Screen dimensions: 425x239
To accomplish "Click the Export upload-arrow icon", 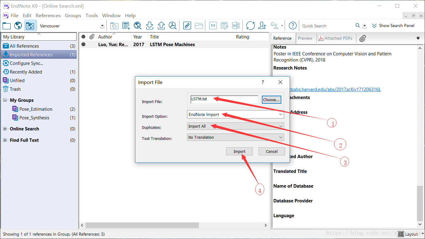I will pyautogui.click(x=161, y=26).
